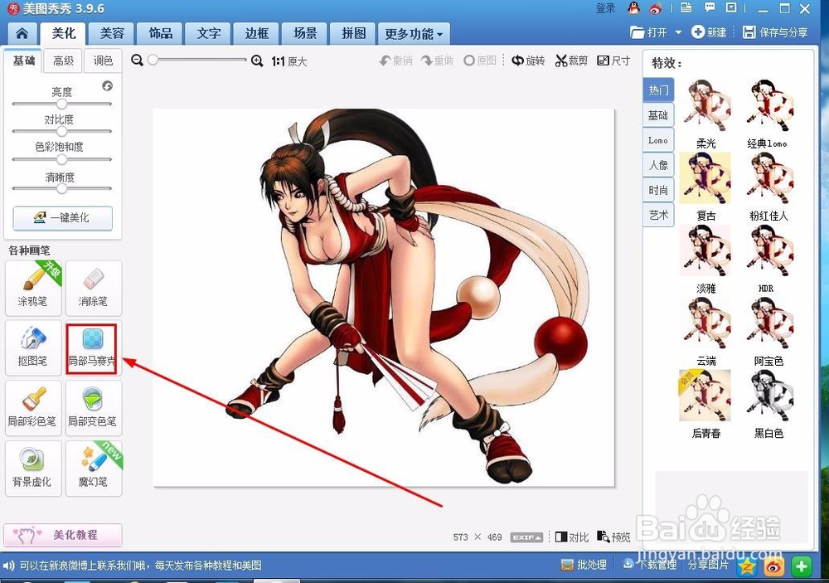Viewport: 829px width, 583px height.
Task: Switch to the 美容 tab
Action: point(111,33)
